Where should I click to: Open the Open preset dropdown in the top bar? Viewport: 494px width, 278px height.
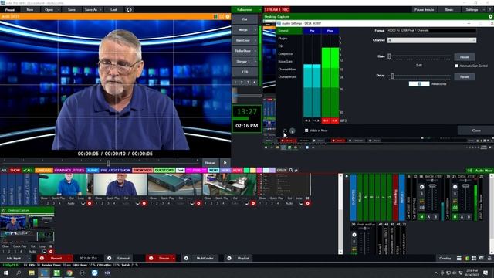[59, 10]
